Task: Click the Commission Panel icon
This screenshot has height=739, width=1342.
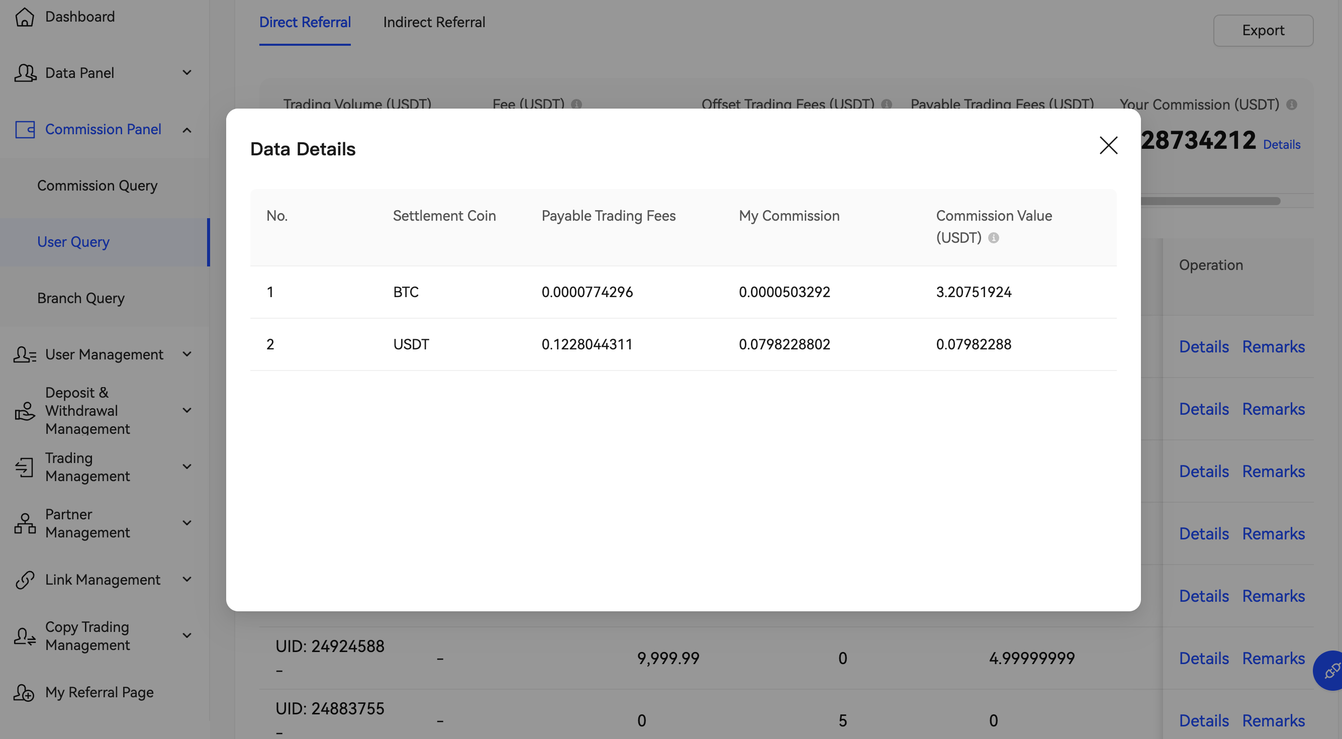Action: [x=25, y=129]
